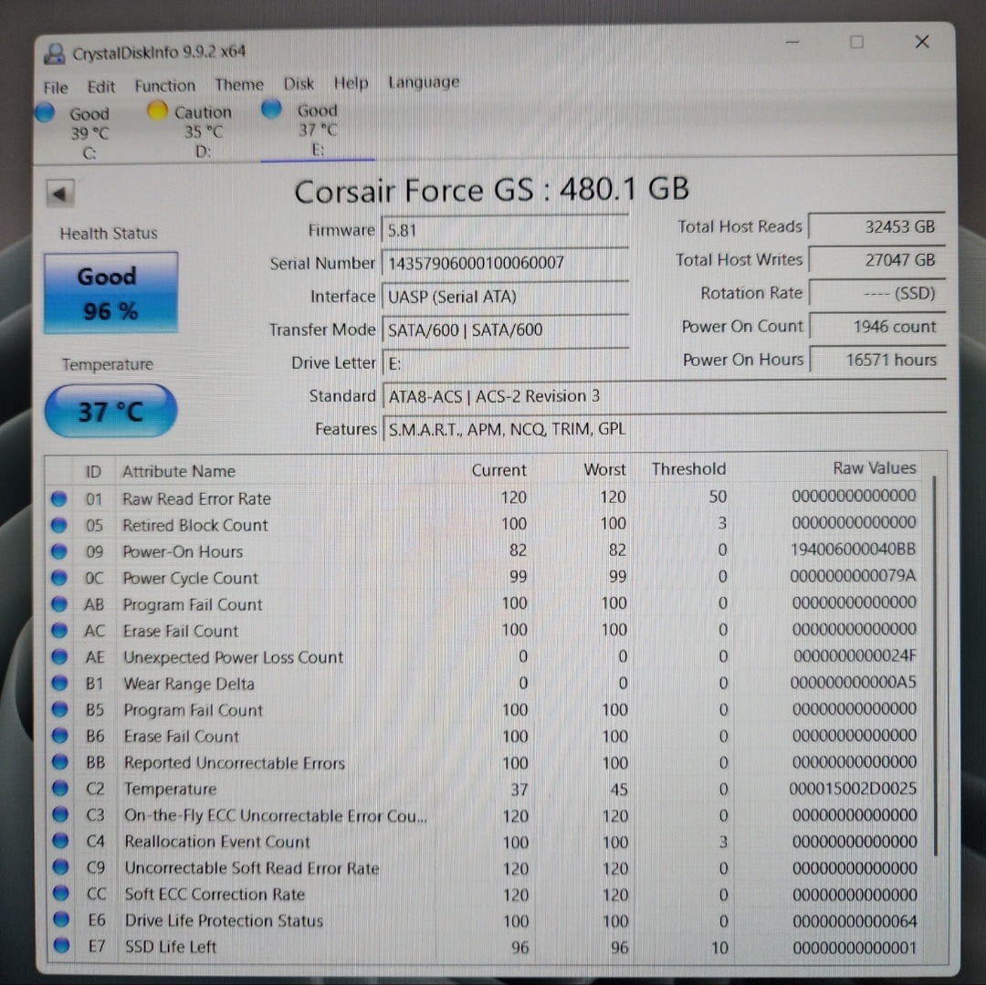This screenshot has width=986, height=985.
Task: Select the Raw Read Error Rate row name
Action: [196, 498]
